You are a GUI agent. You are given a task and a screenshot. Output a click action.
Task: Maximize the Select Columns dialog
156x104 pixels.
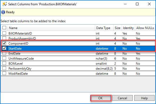tap(137, 4)
